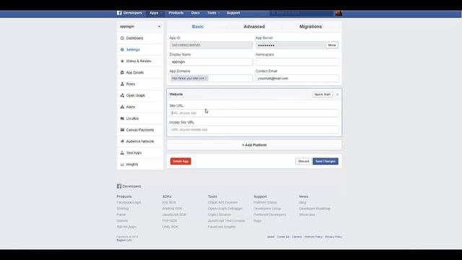Click the Localize flag icon

[122, 118]
